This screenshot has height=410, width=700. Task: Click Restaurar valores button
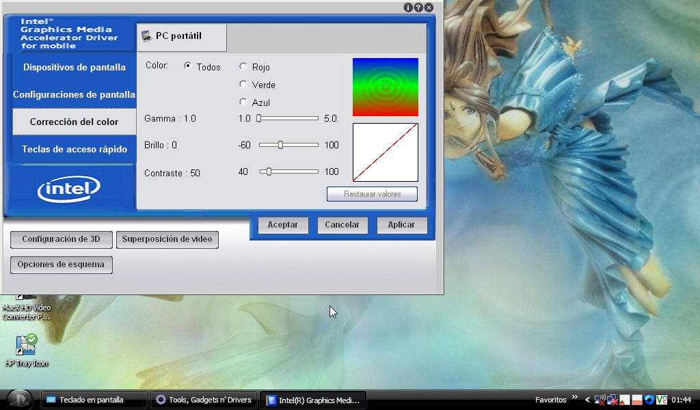coord(373,194)
